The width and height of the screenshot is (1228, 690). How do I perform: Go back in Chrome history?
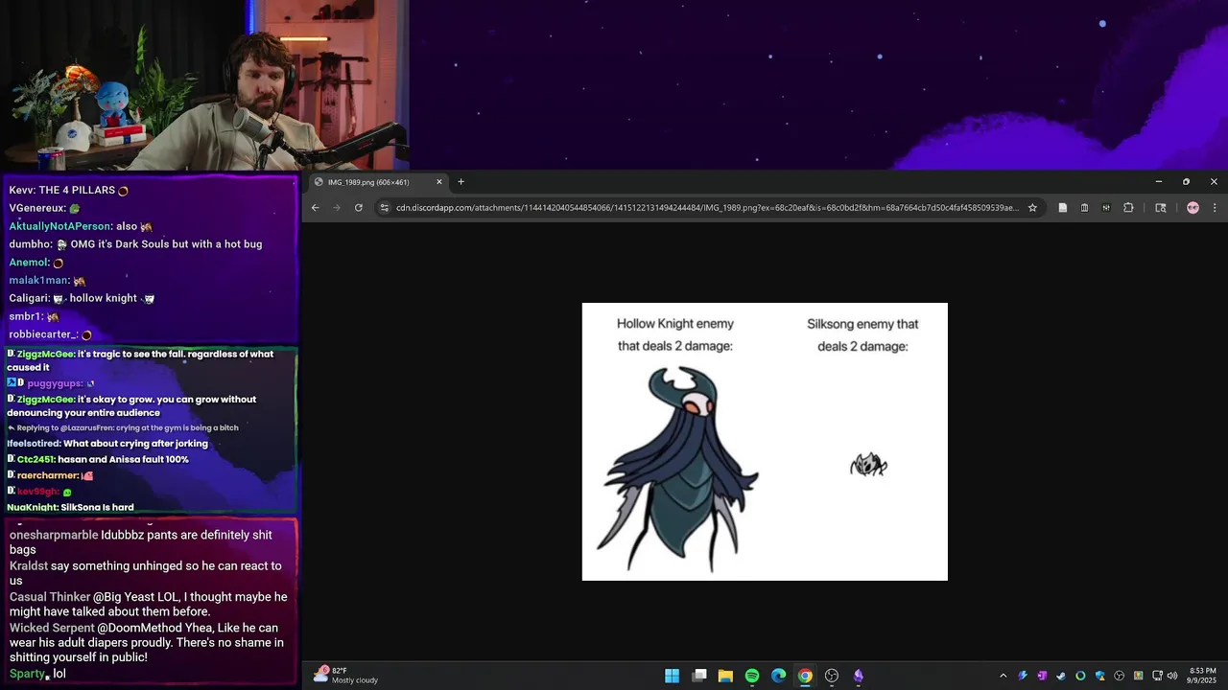click(x=315, y=208)
